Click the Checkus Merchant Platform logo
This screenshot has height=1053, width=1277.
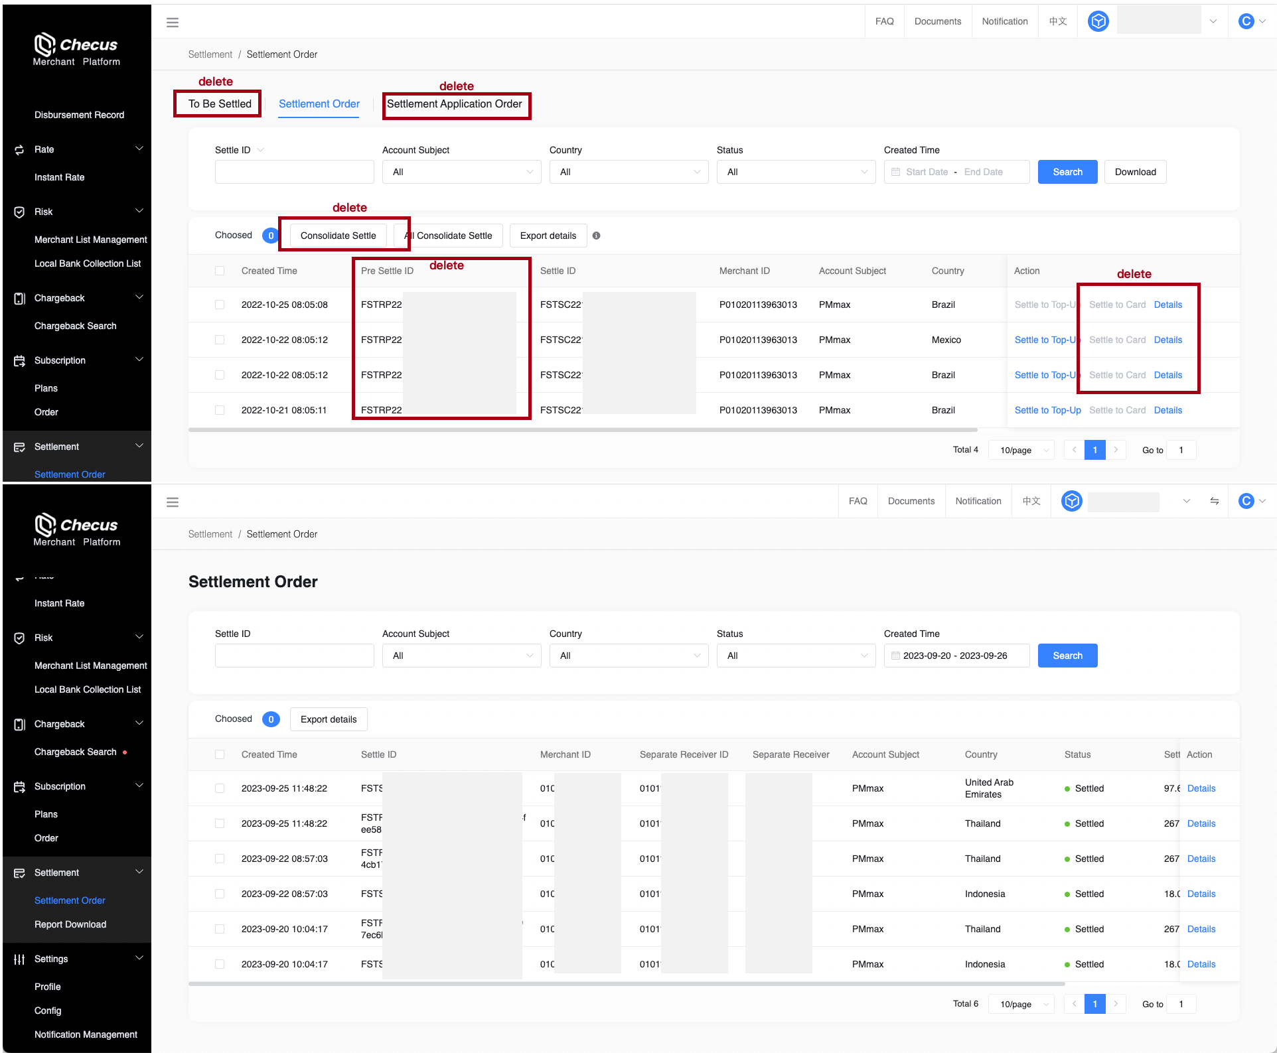(76, 50)
